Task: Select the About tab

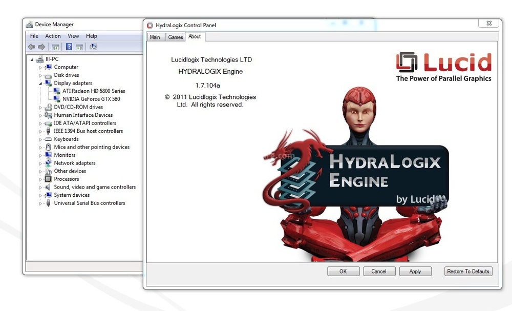Action: [x=195, y=36]
